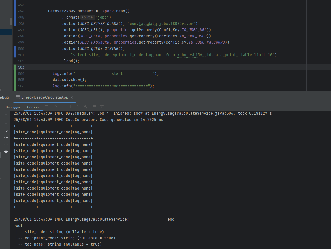Click the Step Out debugger icon
331x249 pixels.
point(78,107)
